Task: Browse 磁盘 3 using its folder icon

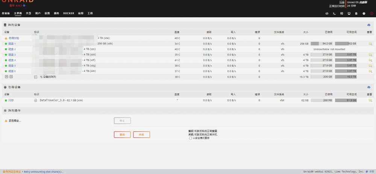Action: 370,55
